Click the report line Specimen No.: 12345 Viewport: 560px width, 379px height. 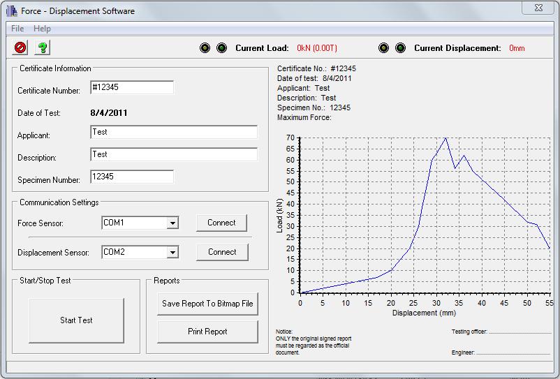tap(314, 107)
